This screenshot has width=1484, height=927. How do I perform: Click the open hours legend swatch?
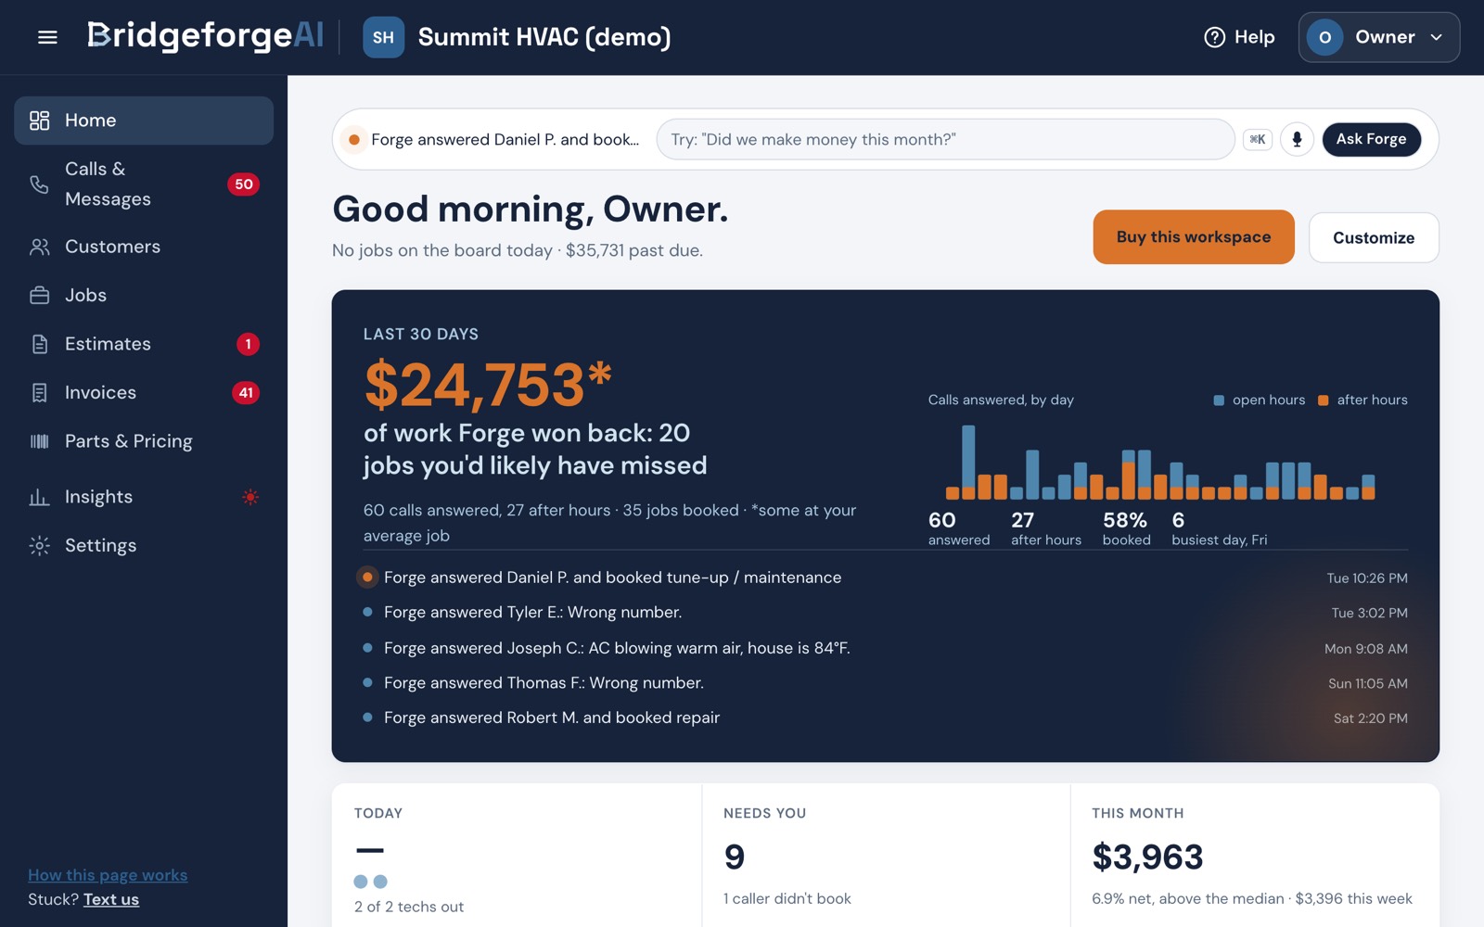point(1219,400)
